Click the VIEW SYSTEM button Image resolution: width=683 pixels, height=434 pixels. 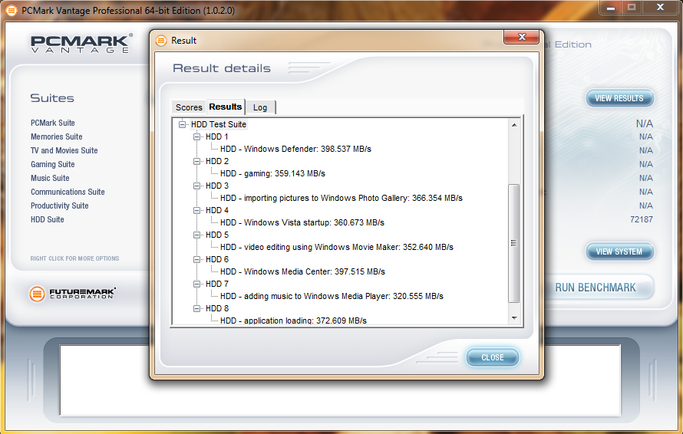(619, 252)
